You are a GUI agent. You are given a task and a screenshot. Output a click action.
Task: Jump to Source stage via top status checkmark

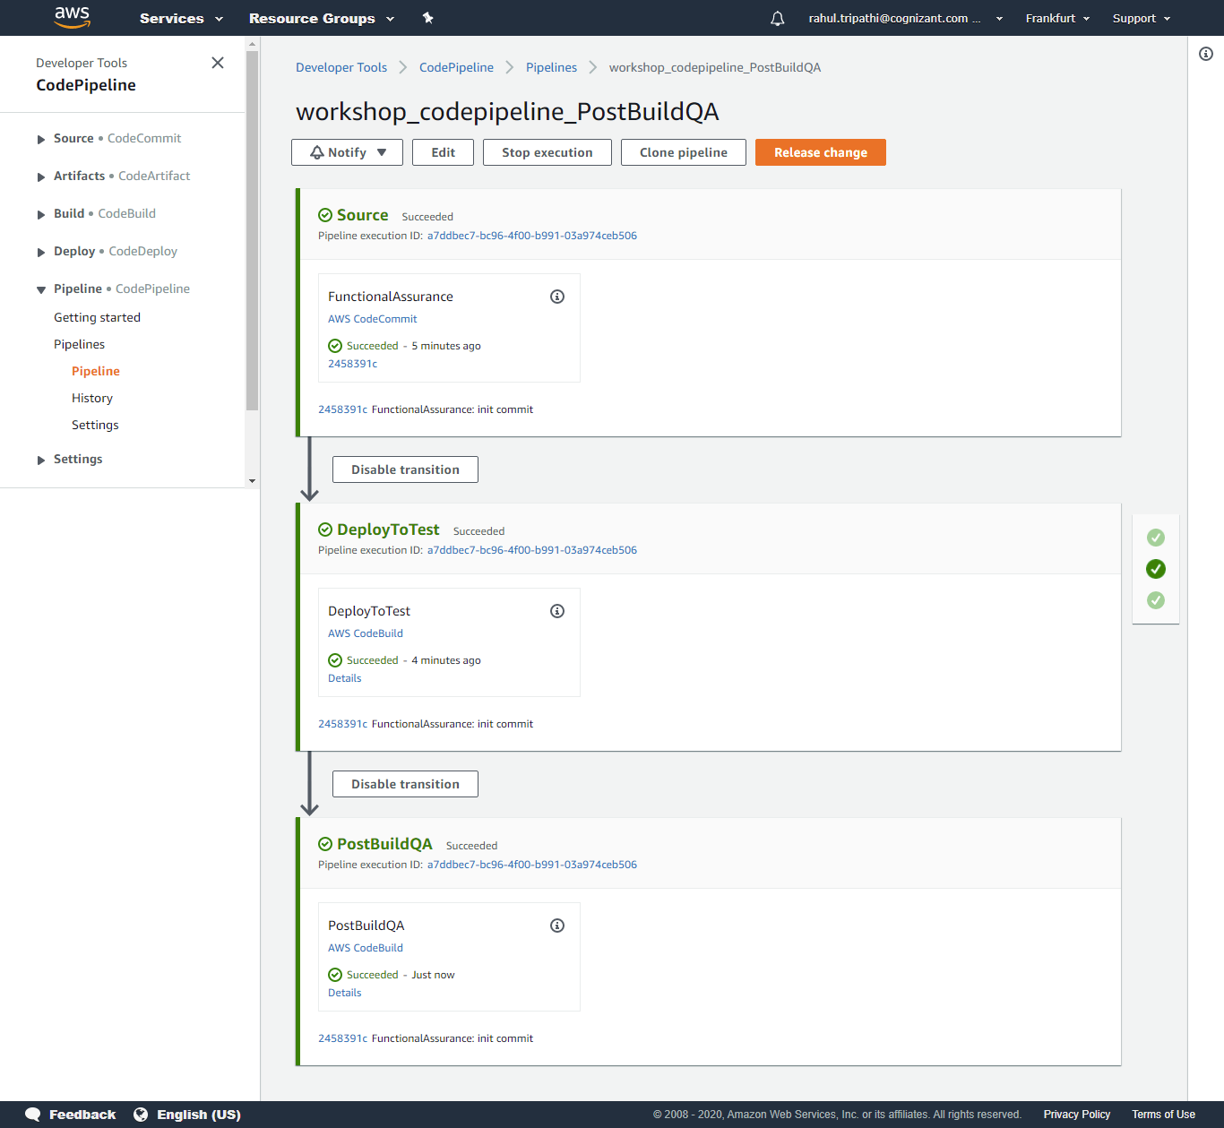(1156, 538)
